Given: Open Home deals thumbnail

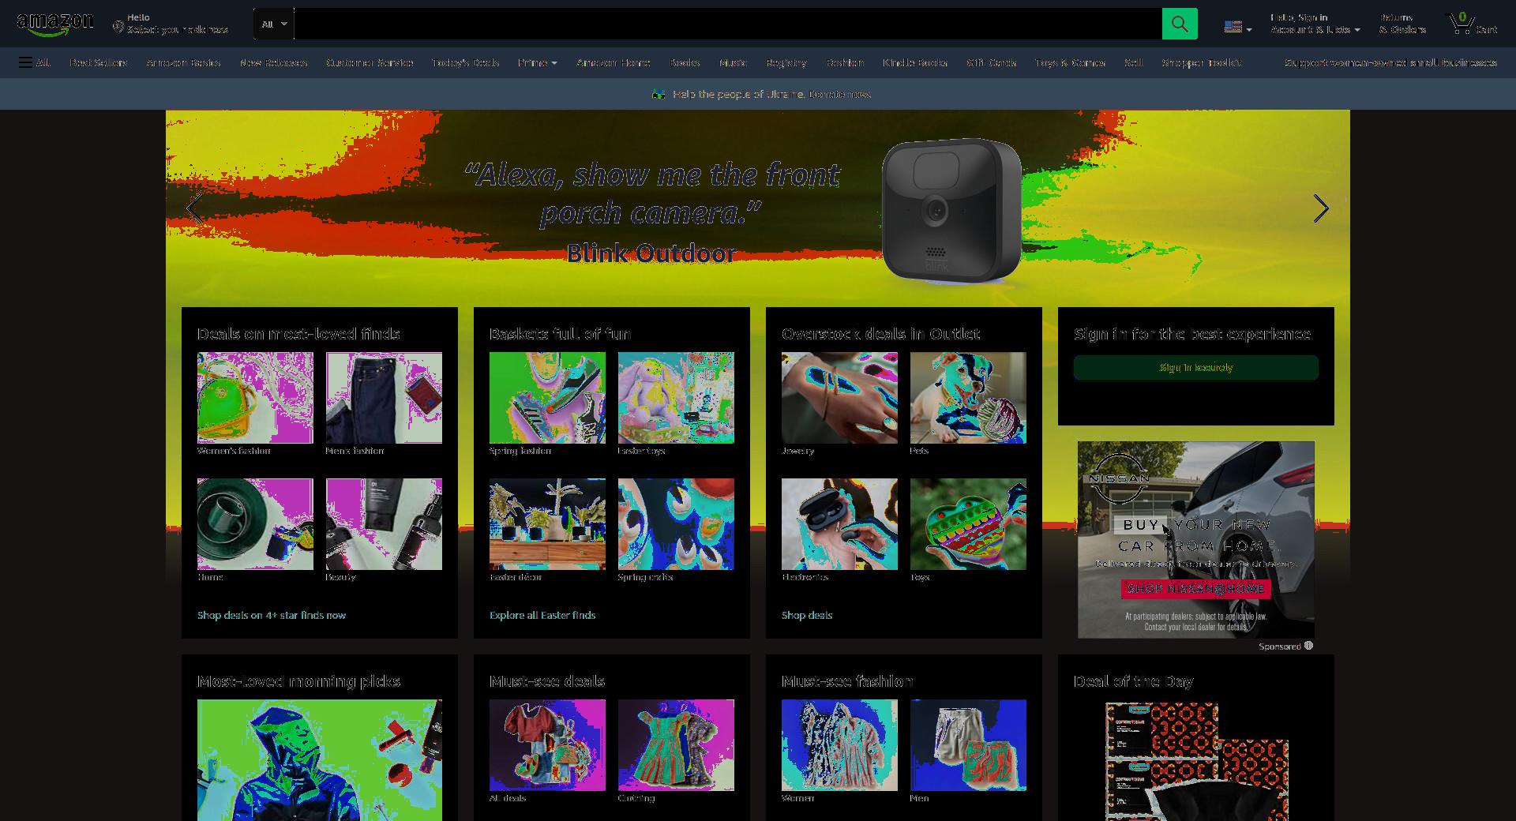Looking at the screenshot, I should pyautogui.click(x=255, y=524).
